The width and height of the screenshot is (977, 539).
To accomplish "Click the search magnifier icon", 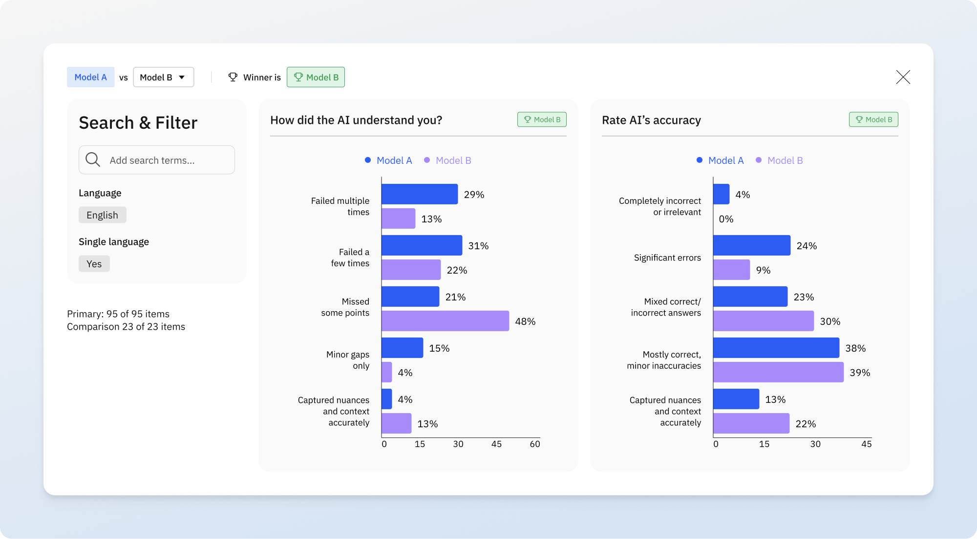I will point(92,160).
